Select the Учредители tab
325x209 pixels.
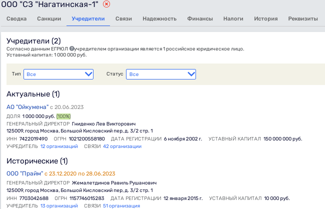[88, 18]
